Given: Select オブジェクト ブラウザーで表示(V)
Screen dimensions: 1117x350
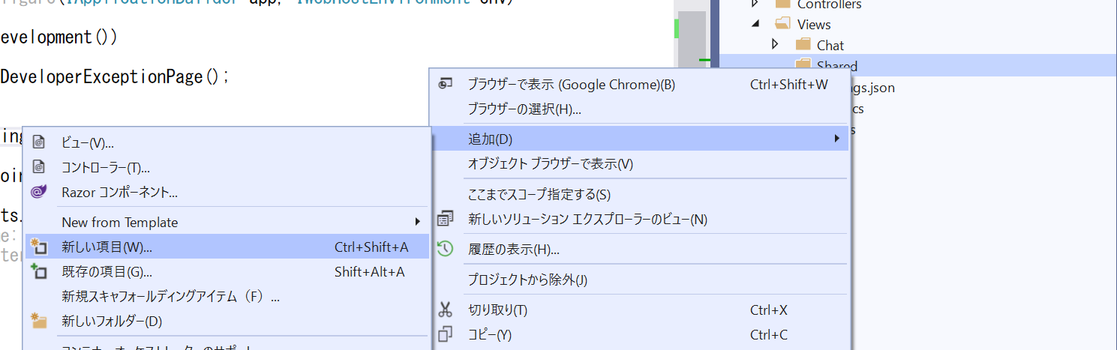Looking at the screenshot, I should [640, 163].
